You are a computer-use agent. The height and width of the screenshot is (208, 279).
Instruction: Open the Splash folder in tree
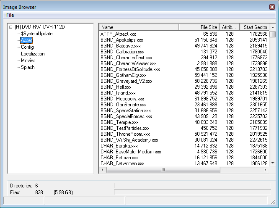(x=28, y=67)
